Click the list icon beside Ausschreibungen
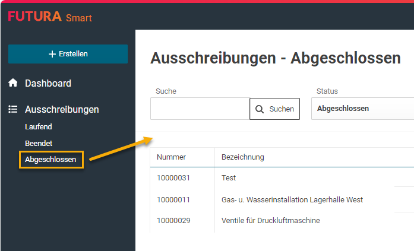This screenshot has width=414, height=251. tap(13, 110)
